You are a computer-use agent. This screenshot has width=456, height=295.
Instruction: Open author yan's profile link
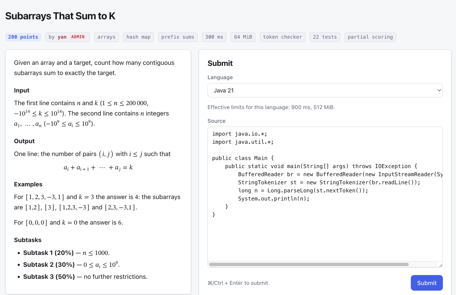(x=62, y=37)
